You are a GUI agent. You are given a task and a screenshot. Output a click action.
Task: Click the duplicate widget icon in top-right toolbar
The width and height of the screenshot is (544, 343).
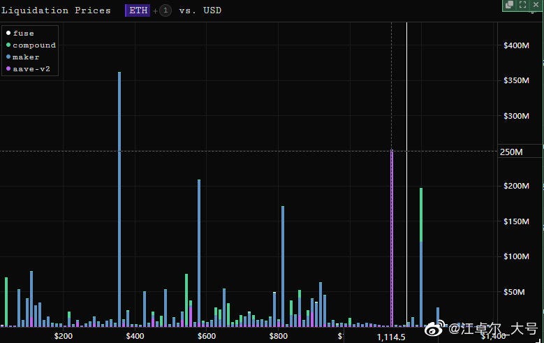coord(509,4)
